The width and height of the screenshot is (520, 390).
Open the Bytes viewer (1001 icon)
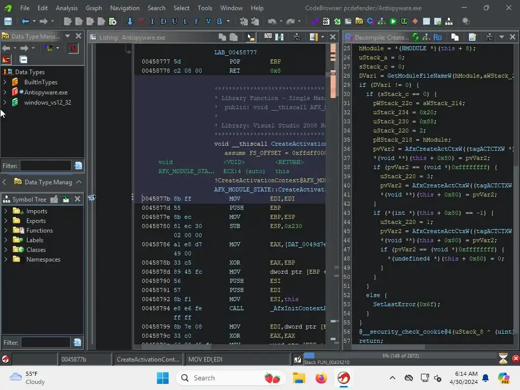(326, 21)
